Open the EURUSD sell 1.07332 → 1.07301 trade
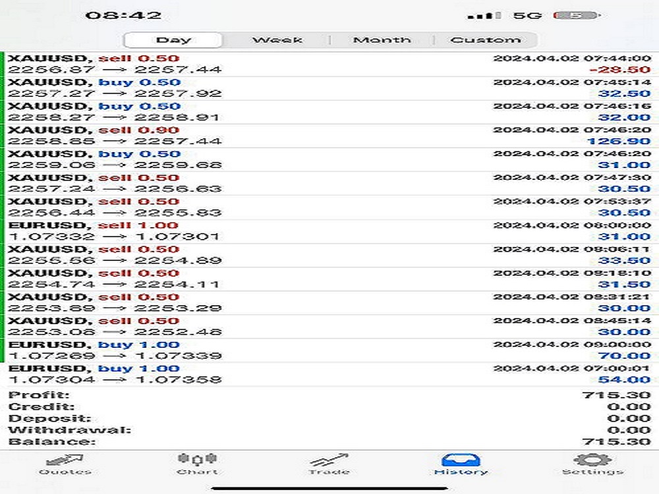The image size is (659, 494). [329, 231]
